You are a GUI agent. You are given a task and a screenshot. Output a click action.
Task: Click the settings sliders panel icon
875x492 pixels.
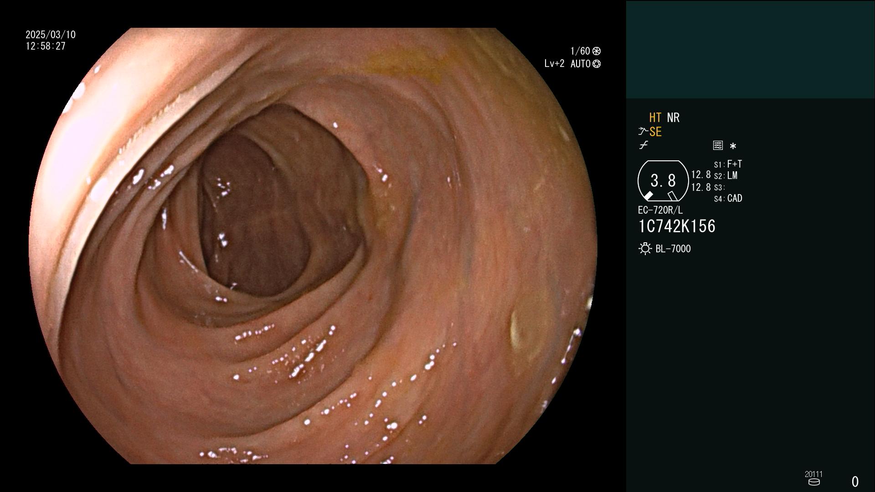(718, 146)
